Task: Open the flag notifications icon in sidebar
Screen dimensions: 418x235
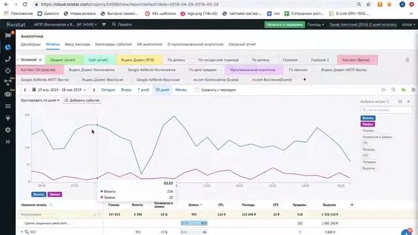Action: pos(8,35)
